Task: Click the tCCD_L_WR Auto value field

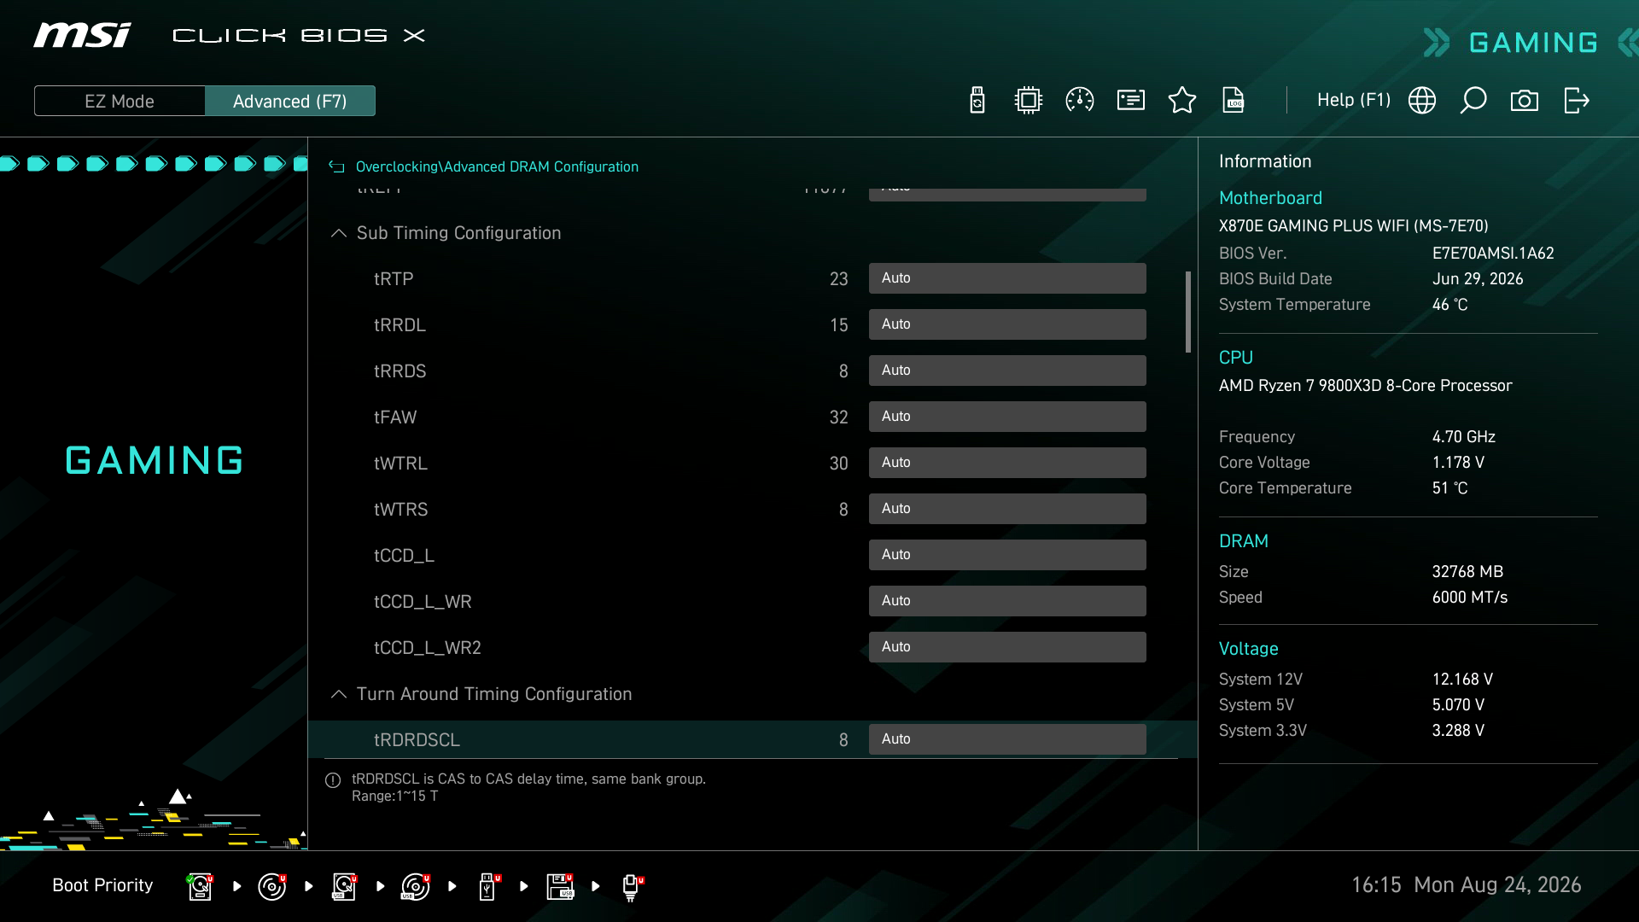Action: 1007,601
